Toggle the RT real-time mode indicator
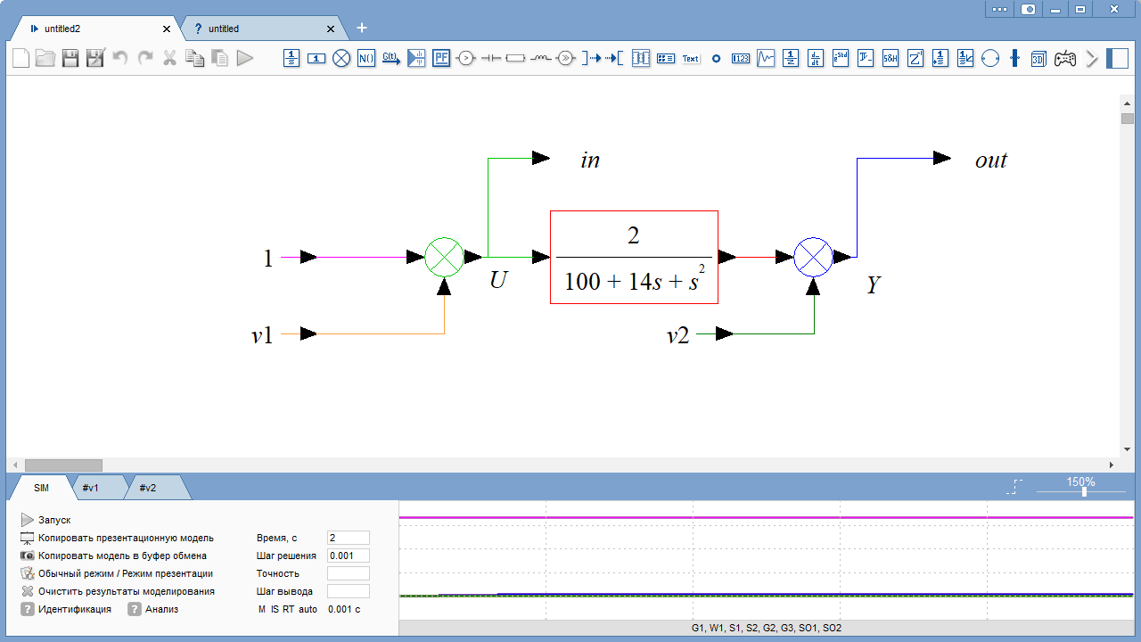1141x642 pixels. pos(288,609)
